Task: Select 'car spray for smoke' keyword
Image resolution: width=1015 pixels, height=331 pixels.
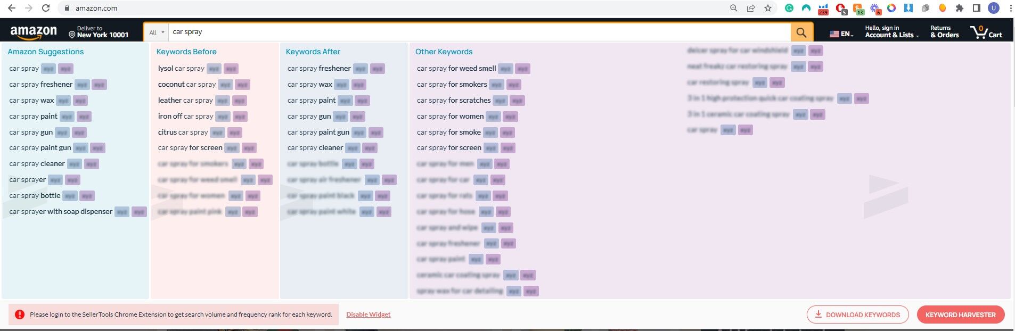Action: click(x=449, y=132)
